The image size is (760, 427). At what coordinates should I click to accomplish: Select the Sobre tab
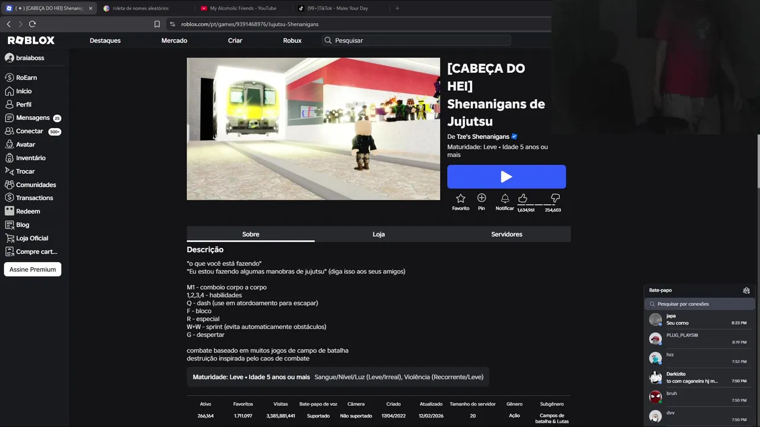click(251, 234)
